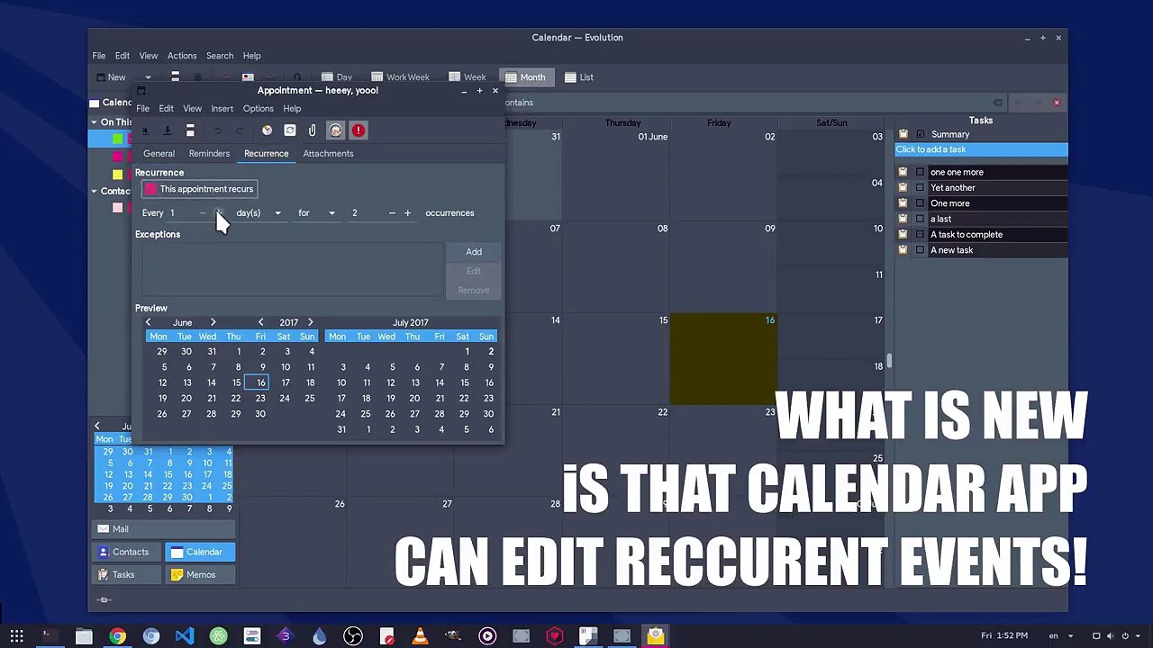This screenshot has height=648, width=1153.
Task: Go to next month after June in Preview
Action: (213, 322)
